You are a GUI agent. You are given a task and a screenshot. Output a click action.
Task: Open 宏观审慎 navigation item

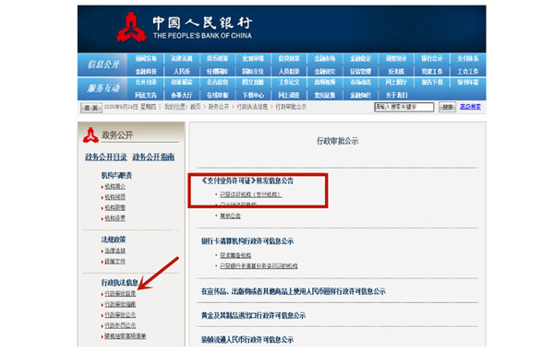253,59
